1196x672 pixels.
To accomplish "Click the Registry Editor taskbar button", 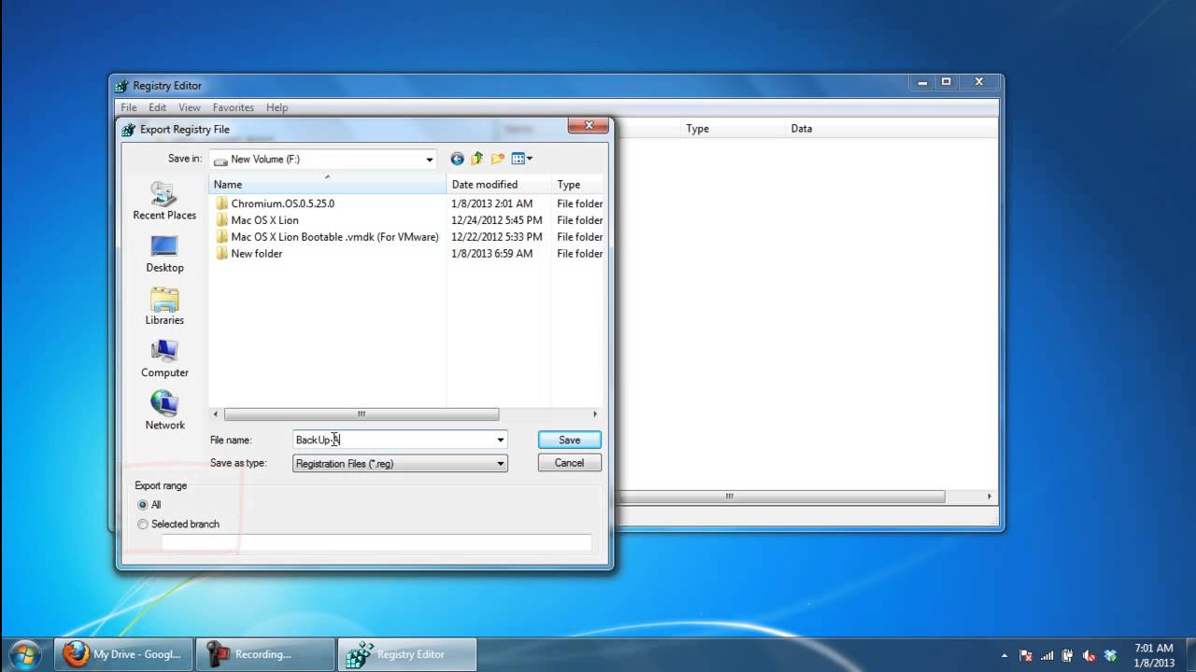I will click(407, 654).
